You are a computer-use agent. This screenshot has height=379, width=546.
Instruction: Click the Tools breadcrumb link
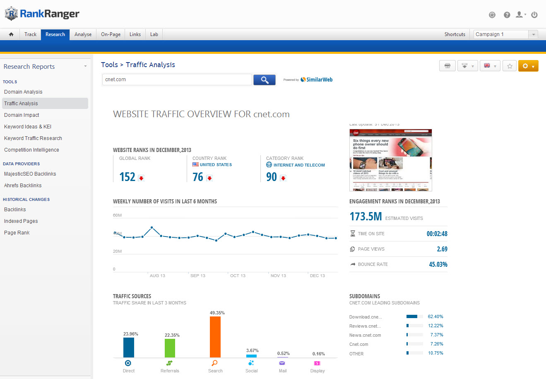click(x=109, y=65)
